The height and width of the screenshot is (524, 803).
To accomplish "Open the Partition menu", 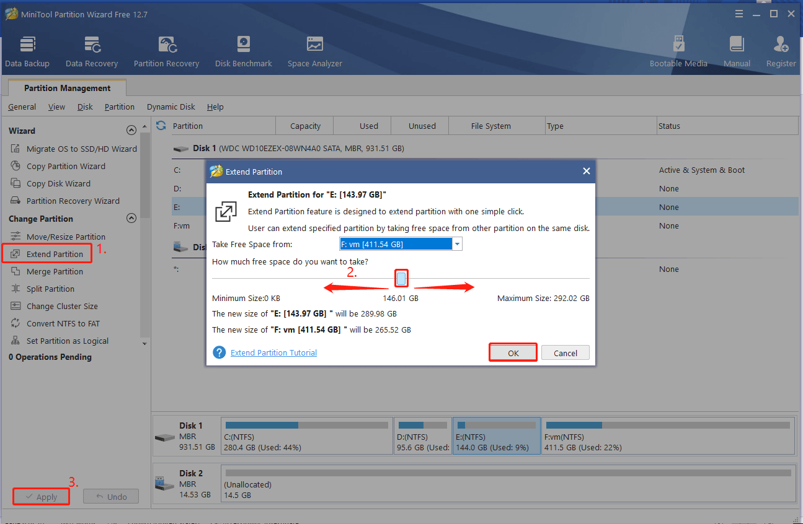I will coord(120,107).
